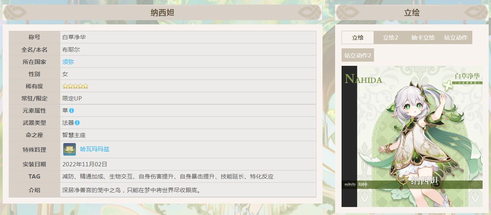Click the 特殊料理 row label
Image resolution: width=491 pixels, height=215 pixels.
34,150
